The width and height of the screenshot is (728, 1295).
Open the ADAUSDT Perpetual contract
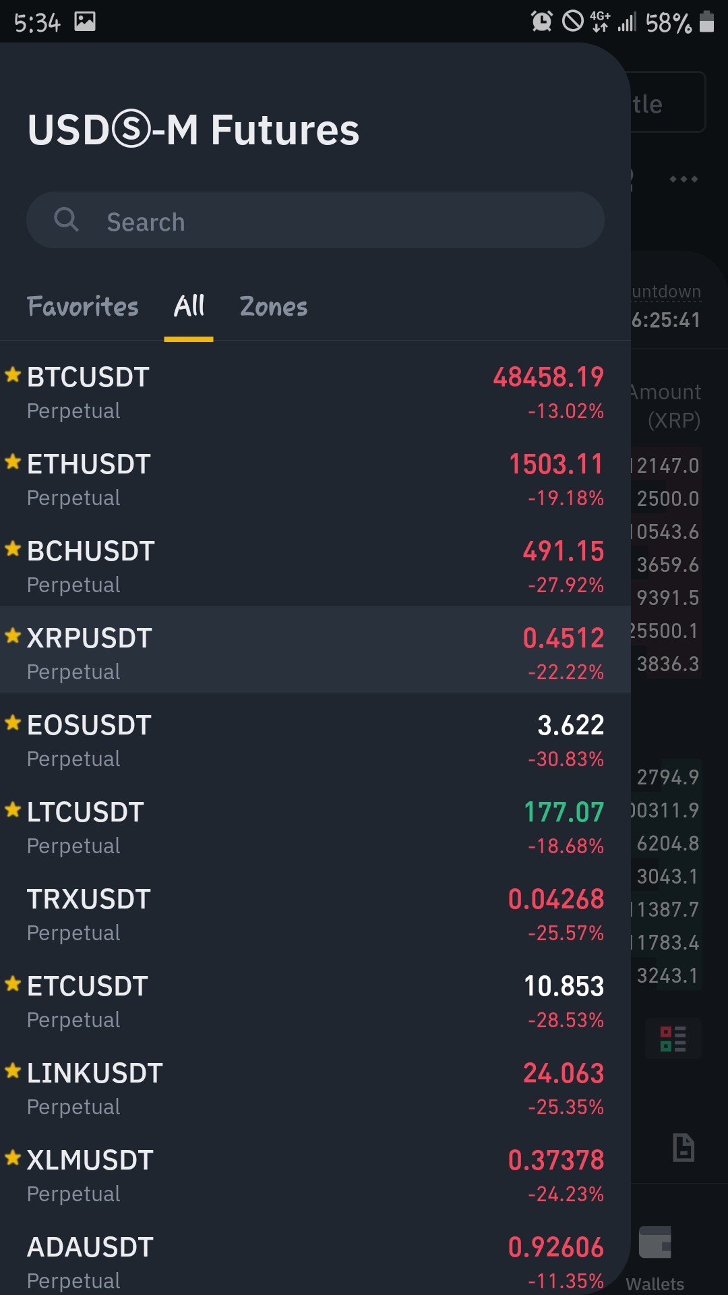315,1261
